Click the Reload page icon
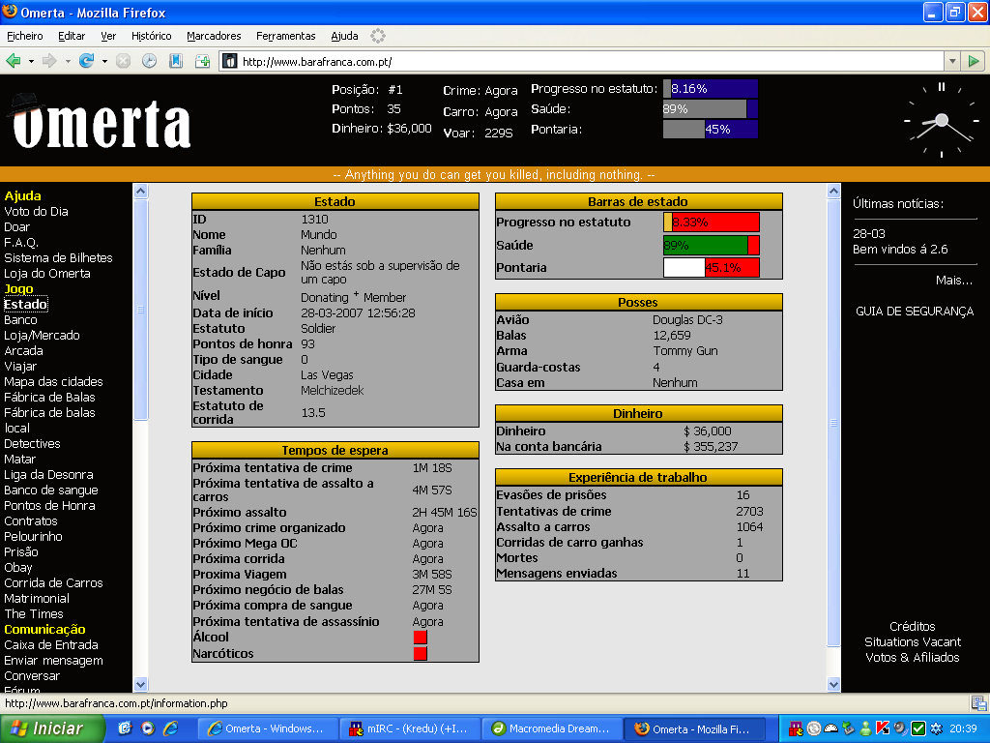Screen dimensions: 990x743 tap(86, 61)
